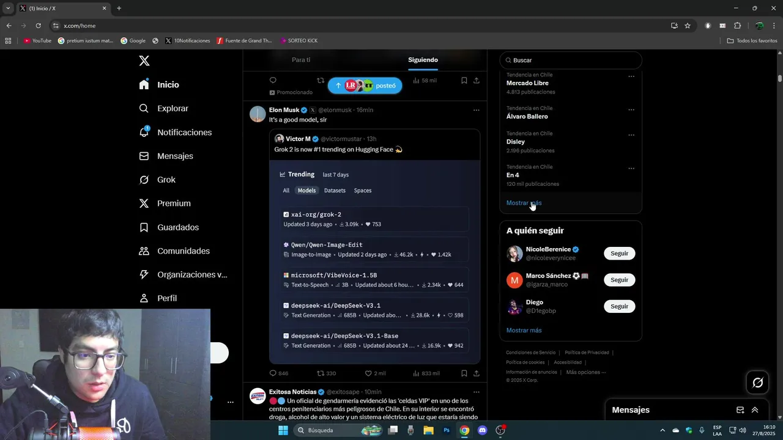Image resolution: width=783 pixels, height=440 pixels.
Task: Bookmark the Elon Musk post
Action: (464, 373)
